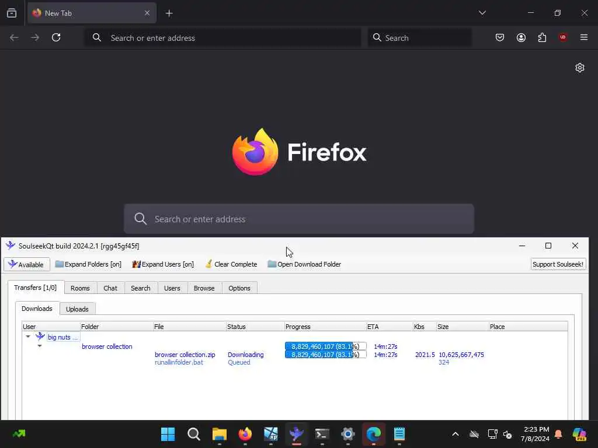Click browser collection folder progress bar
Viewport: 598px width, 448px height.
point(326,346)
